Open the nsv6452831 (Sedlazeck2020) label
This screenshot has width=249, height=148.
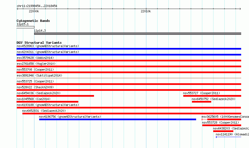(44, 111)
